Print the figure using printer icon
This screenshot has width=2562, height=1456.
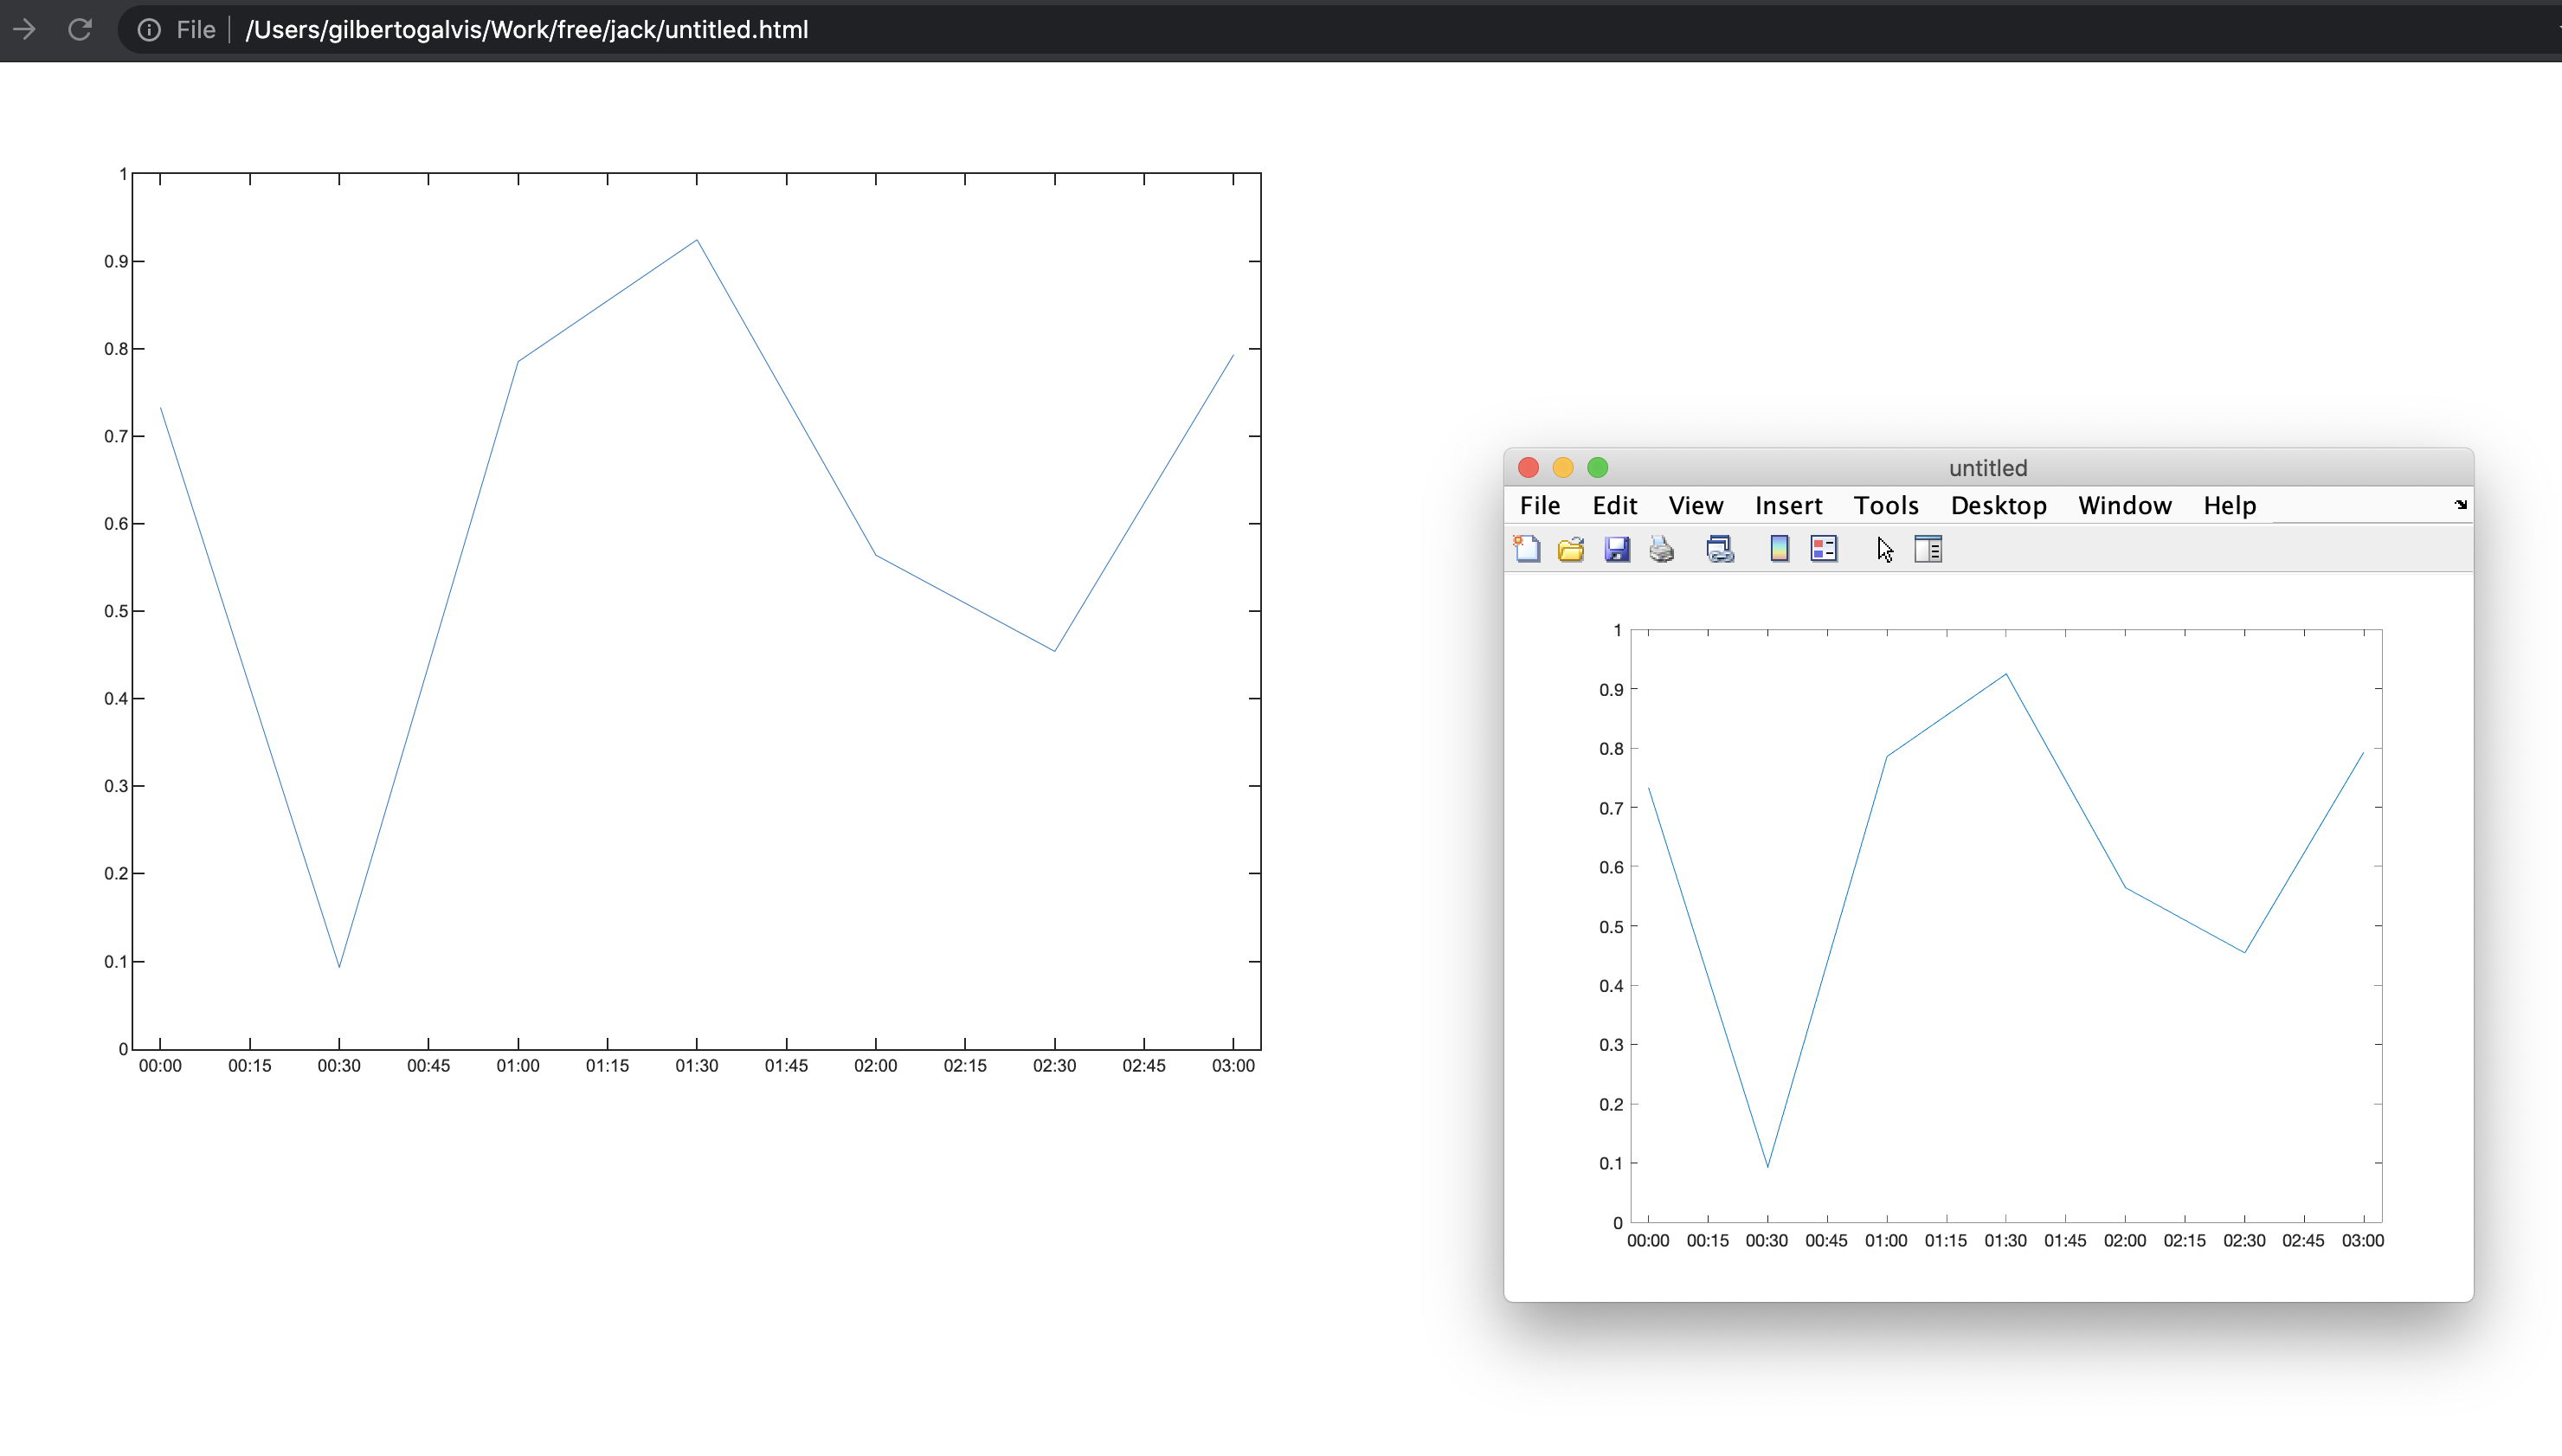click(1661, 549)
